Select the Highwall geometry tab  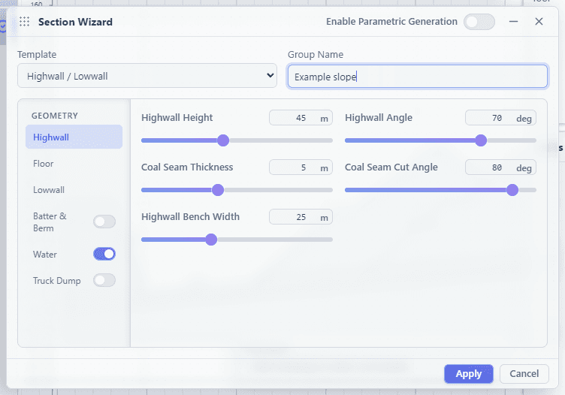(x=74, y=137)
